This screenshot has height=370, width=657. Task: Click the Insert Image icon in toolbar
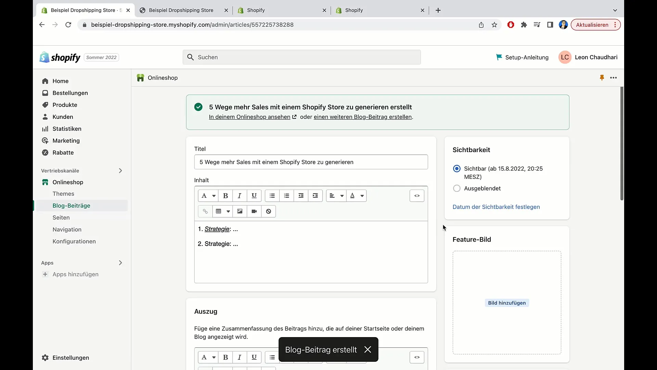tap(240, 211)
